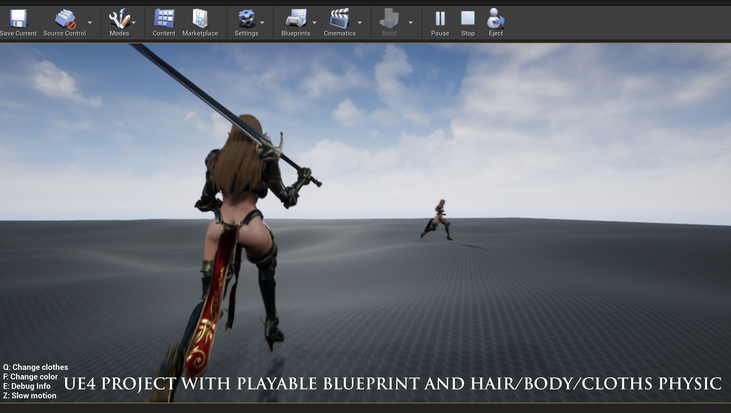Click the Save Current floppy disk icon
731x413 pixels.
[18, 19]
